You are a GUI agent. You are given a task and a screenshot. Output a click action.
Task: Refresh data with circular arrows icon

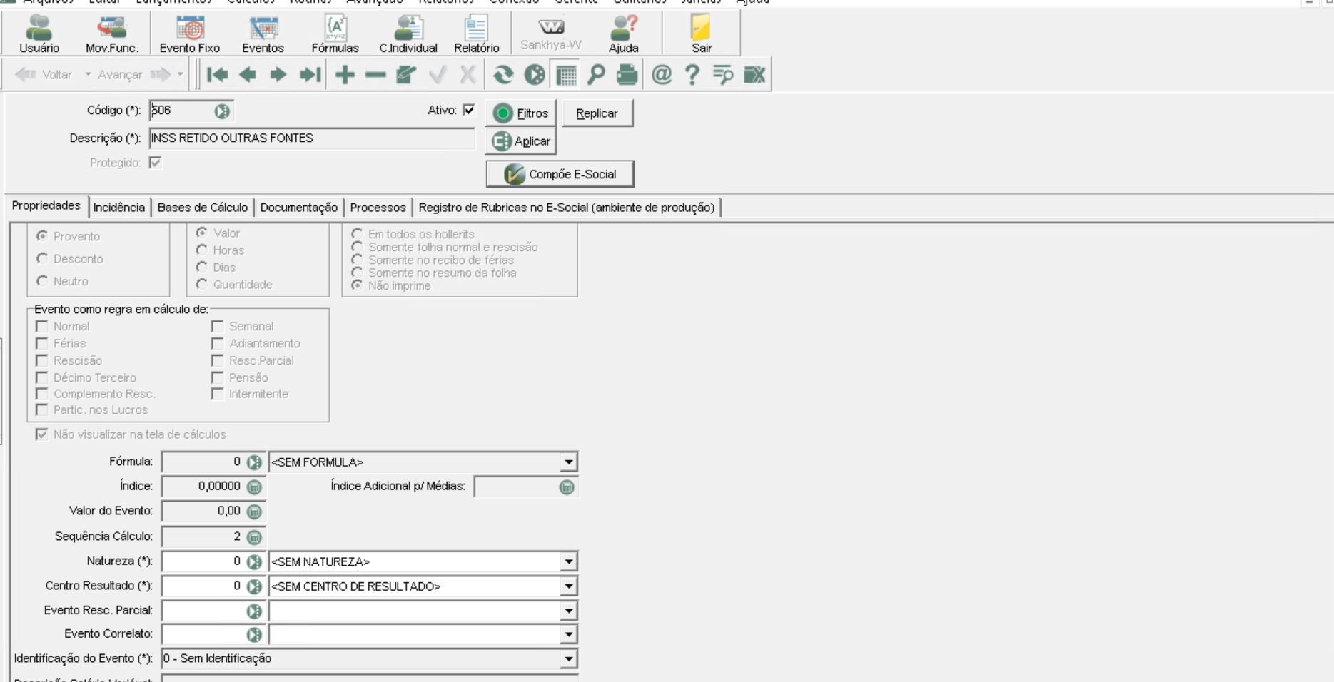503,74
